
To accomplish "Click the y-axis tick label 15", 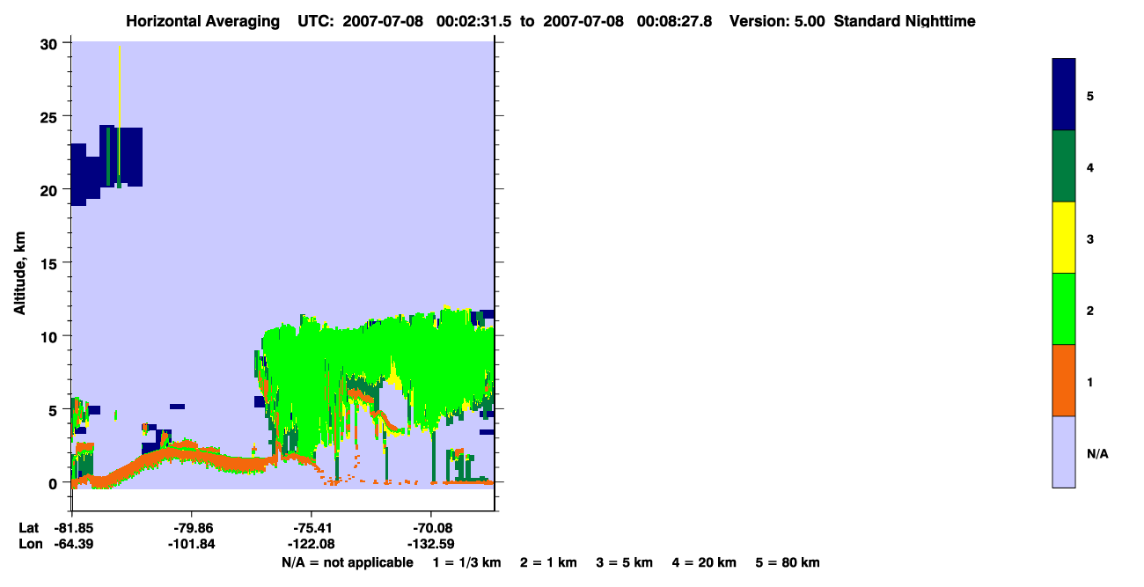I will [x=50, y=263].
